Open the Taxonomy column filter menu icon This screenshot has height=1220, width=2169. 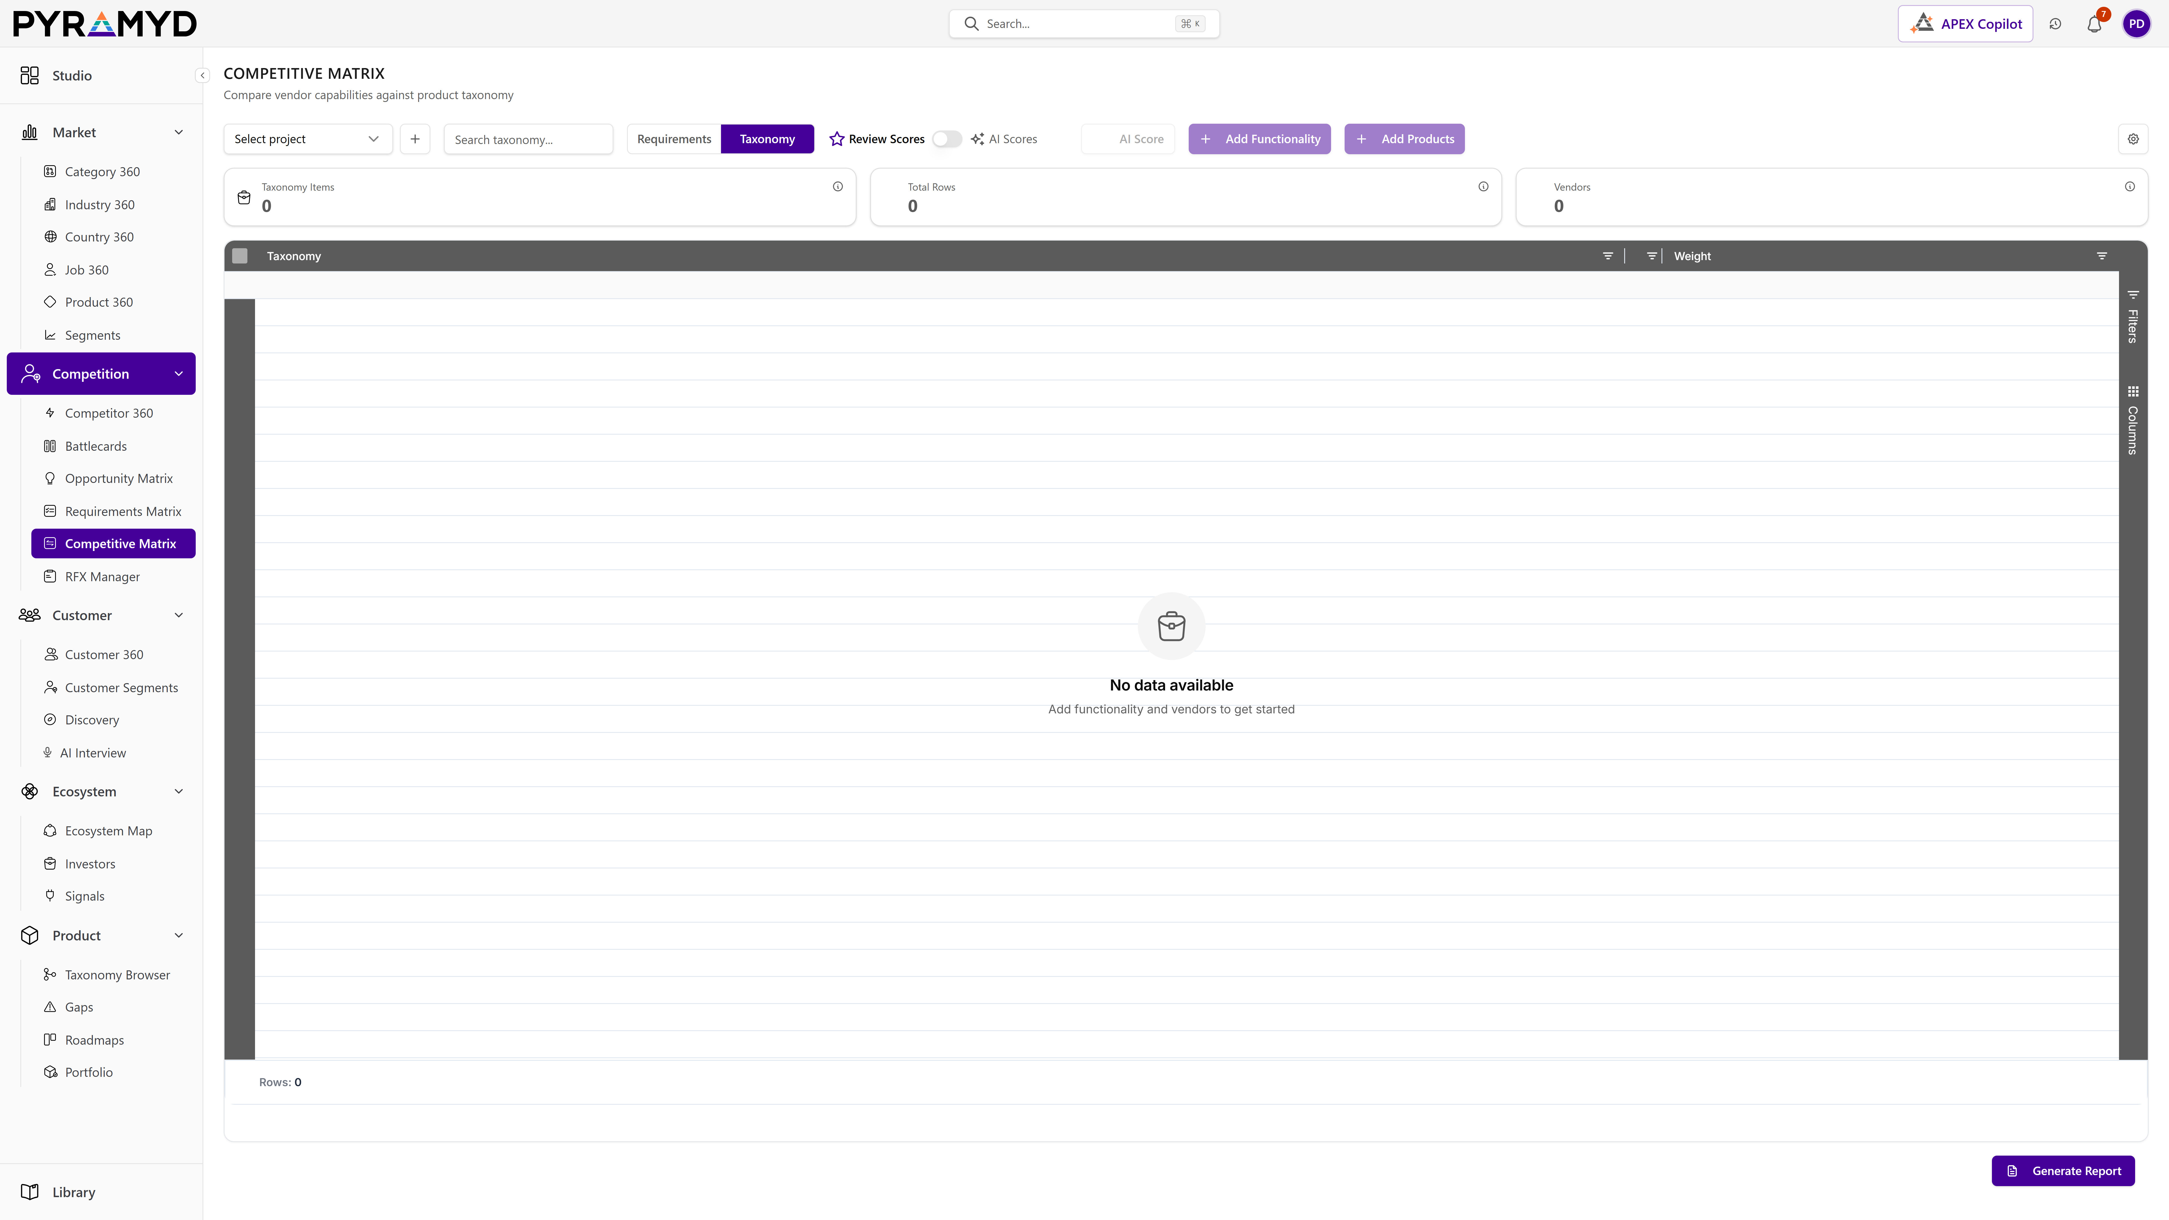tap(1608, 256)
